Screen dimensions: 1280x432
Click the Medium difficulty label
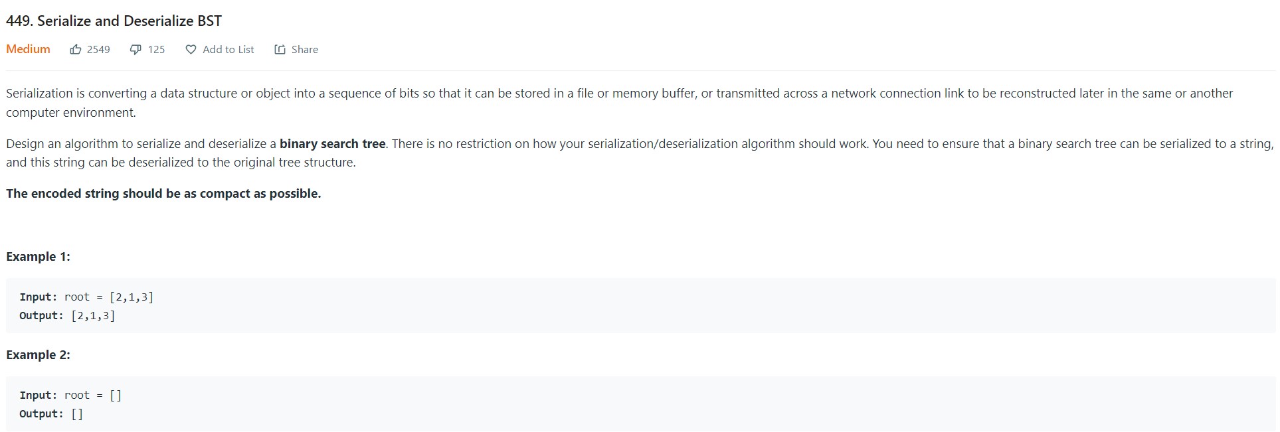coord(28,49)
